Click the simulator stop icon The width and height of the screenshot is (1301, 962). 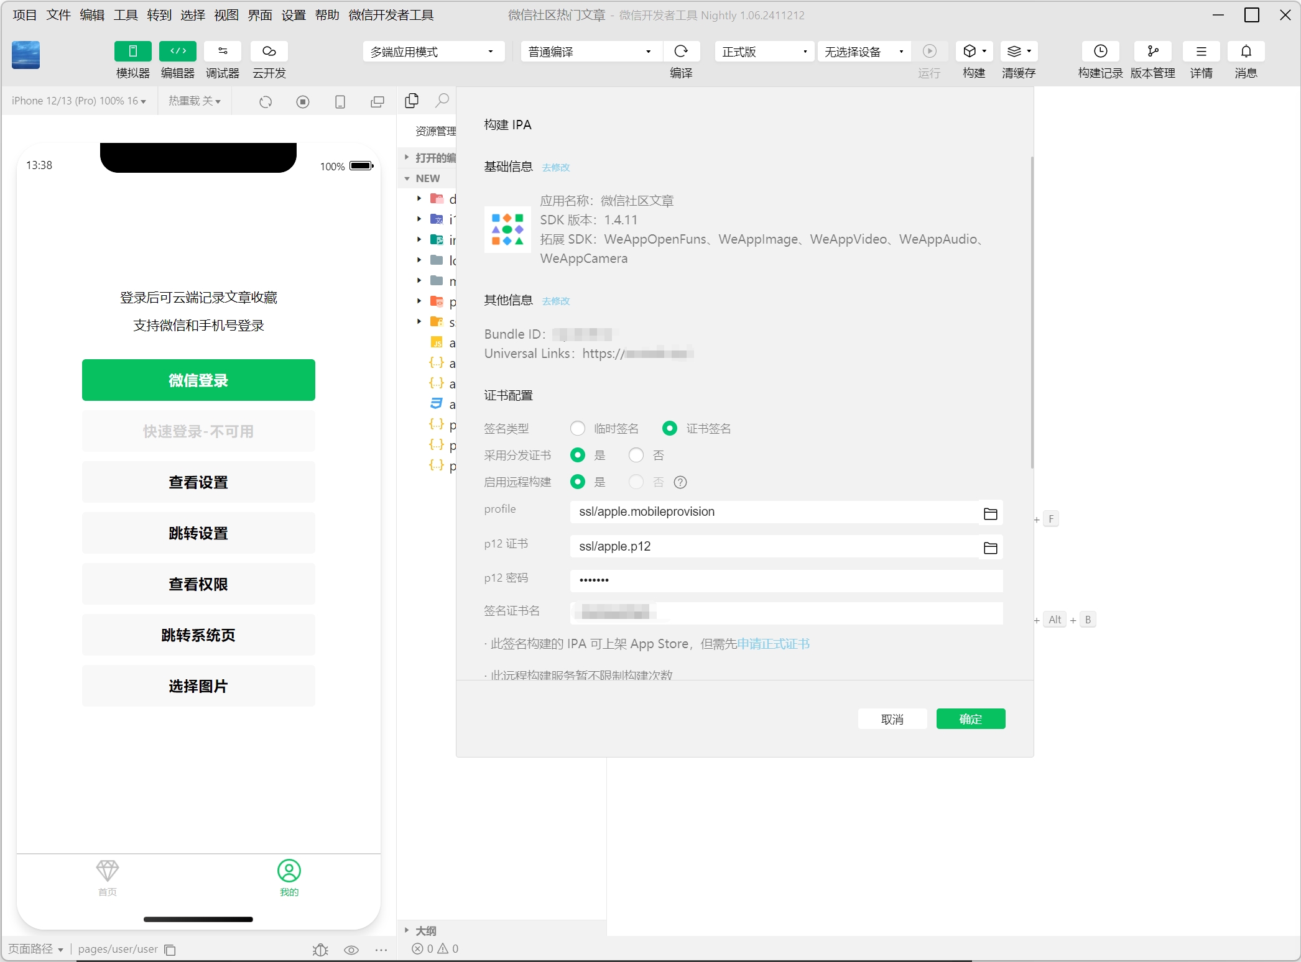(x=303, y=102)
